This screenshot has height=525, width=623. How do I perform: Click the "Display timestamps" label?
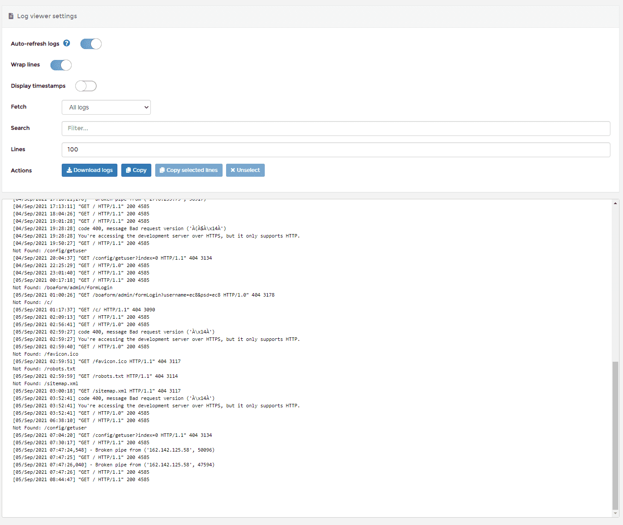point(38,86)
